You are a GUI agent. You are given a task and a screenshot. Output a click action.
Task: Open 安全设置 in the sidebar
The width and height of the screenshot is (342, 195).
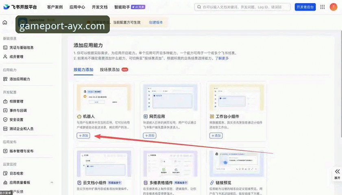pos(16,119)
